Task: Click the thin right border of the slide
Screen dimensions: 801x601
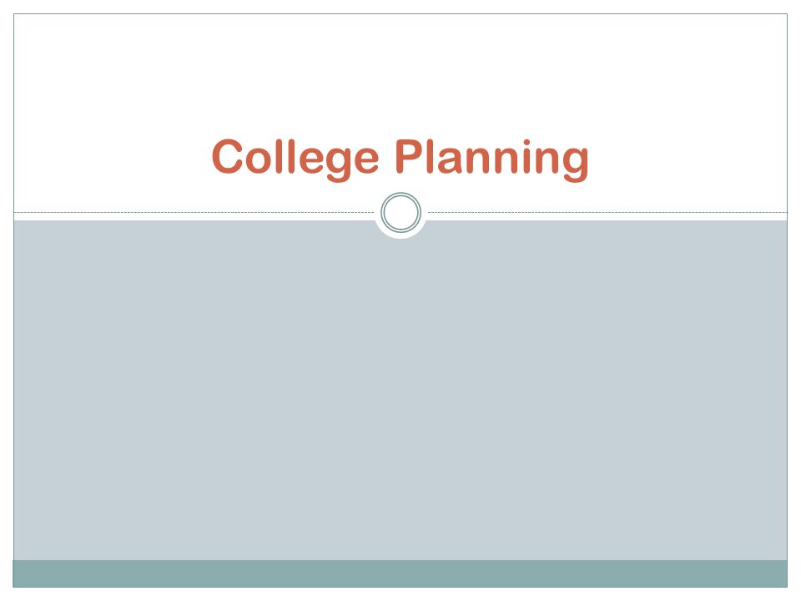Action: point(787,286)
